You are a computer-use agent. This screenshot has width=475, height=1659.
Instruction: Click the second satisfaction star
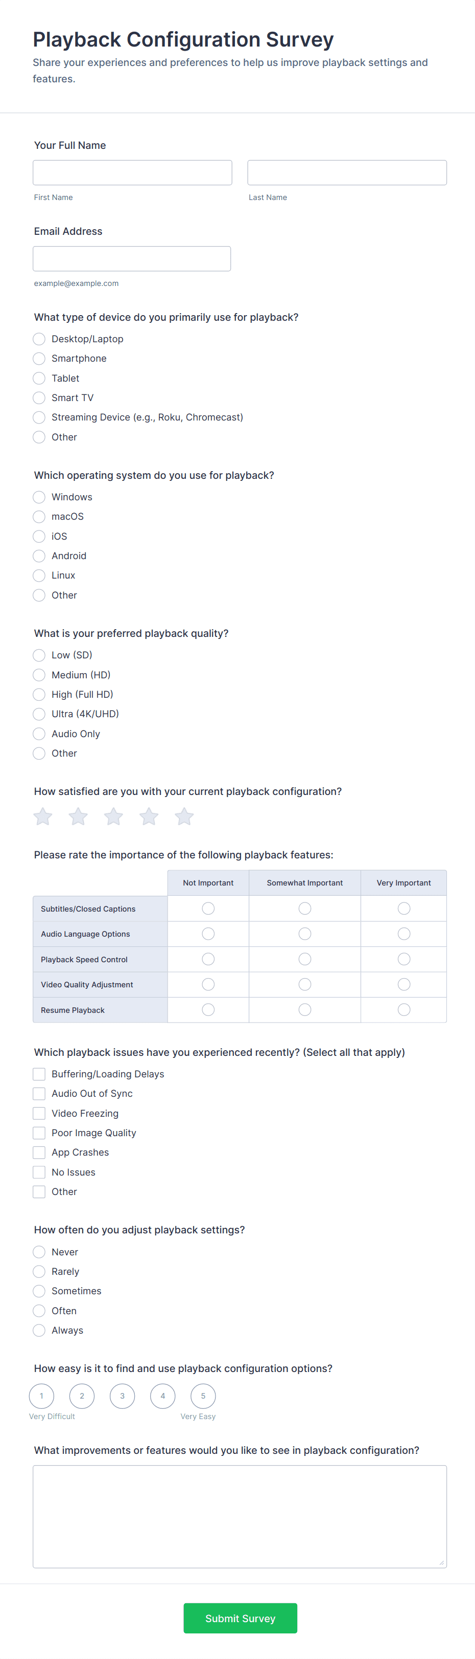[79, 816]
